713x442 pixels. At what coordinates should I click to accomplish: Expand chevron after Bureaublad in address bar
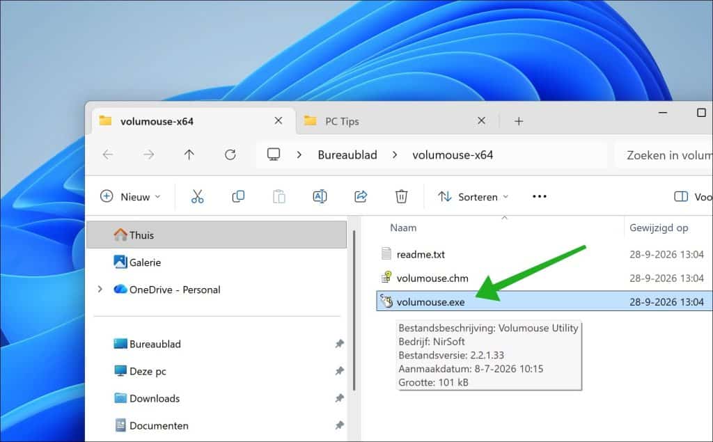395,155
